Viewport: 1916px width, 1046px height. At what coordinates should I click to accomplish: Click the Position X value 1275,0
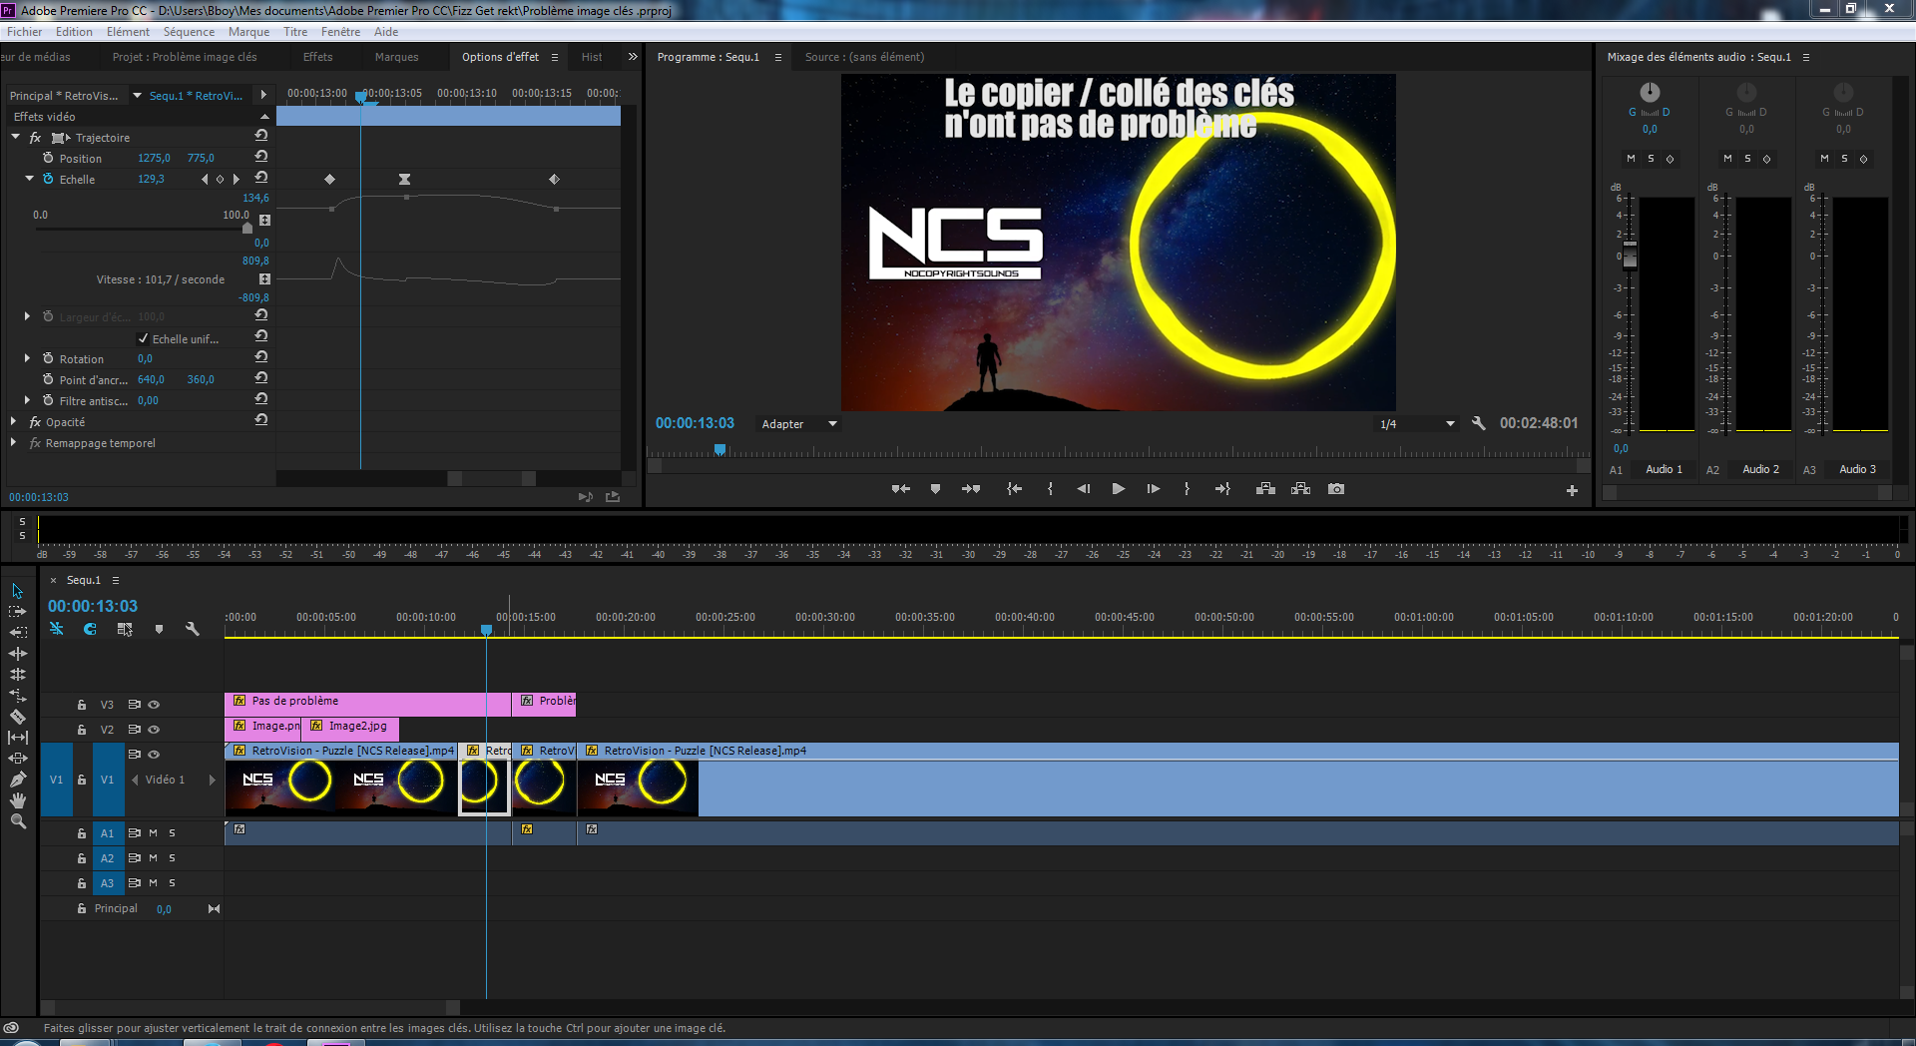(154, 158)
